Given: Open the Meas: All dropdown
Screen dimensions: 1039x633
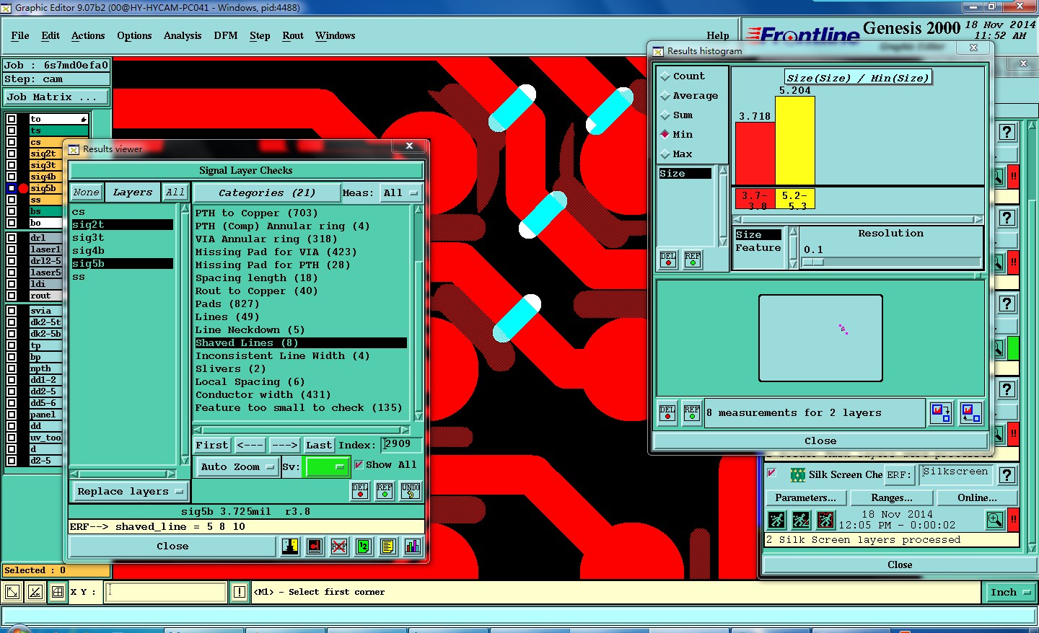Looking at the screenshot, I should coord(402,192).
